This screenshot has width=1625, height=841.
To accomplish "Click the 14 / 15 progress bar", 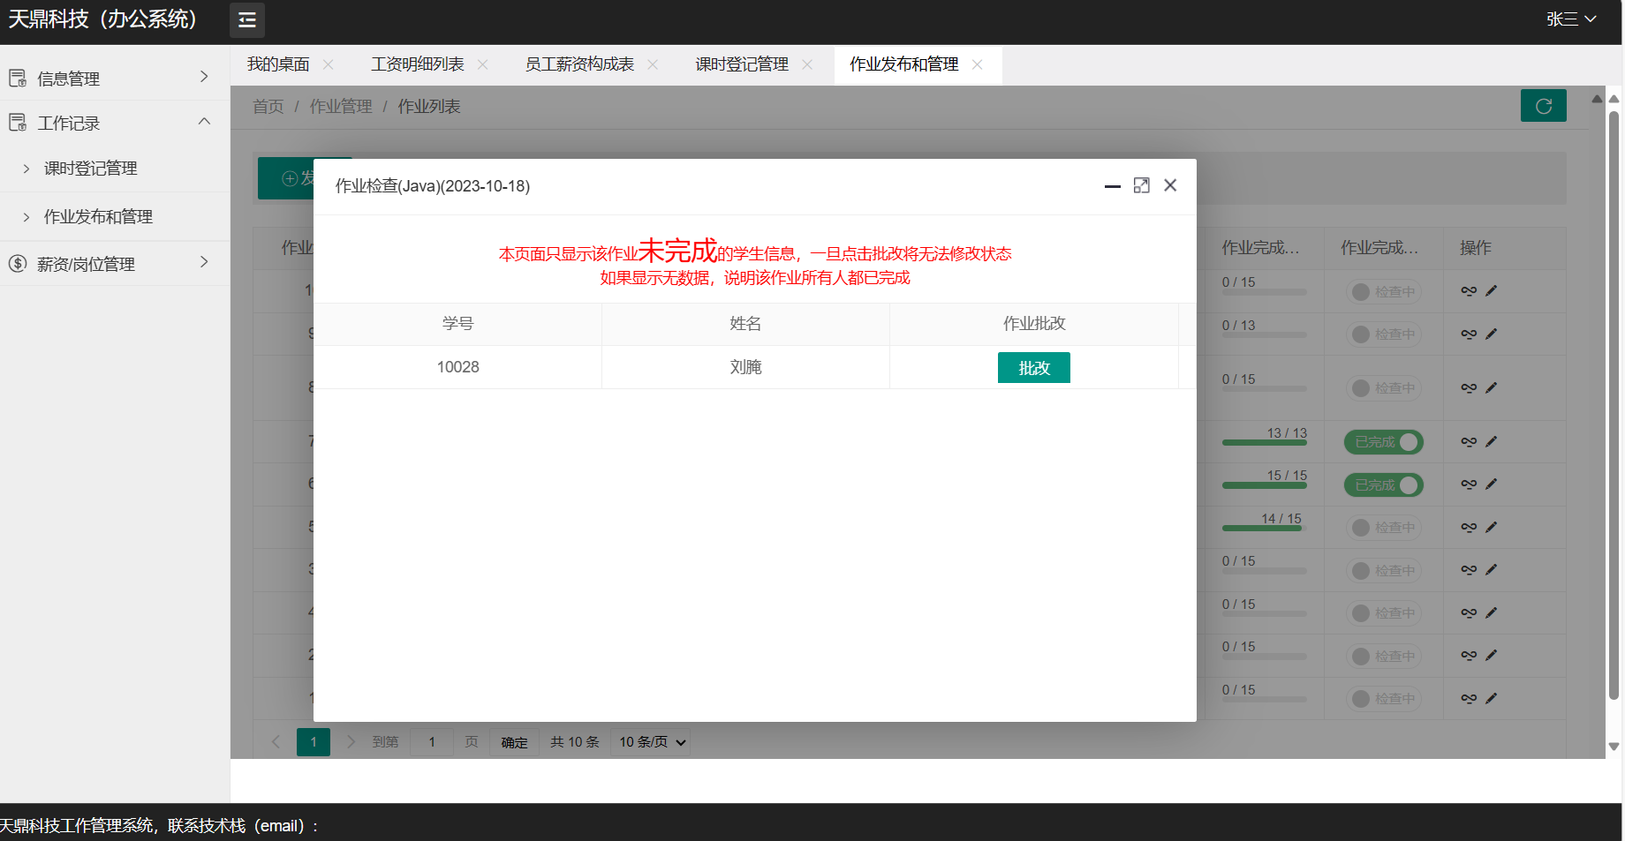I will tap(1264, 528).
